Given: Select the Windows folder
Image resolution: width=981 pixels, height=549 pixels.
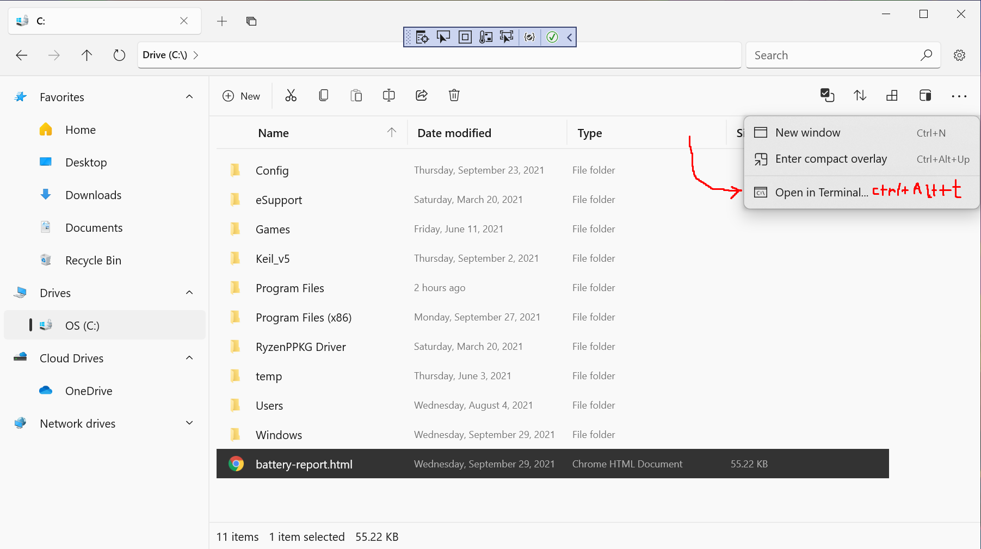Looking at the screenshot, I should pos(553,435).
